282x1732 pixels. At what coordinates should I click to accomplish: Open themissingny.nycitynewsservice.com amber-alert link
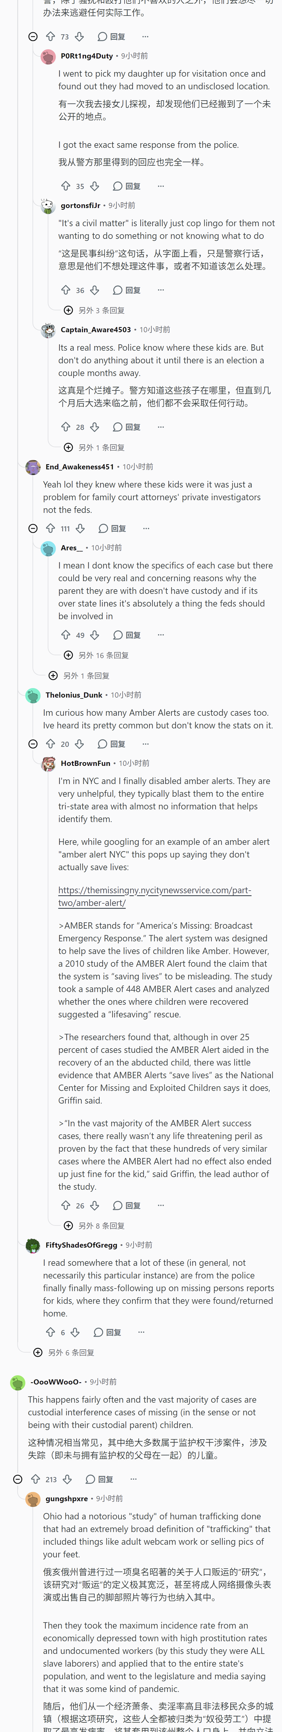point(155,896)
